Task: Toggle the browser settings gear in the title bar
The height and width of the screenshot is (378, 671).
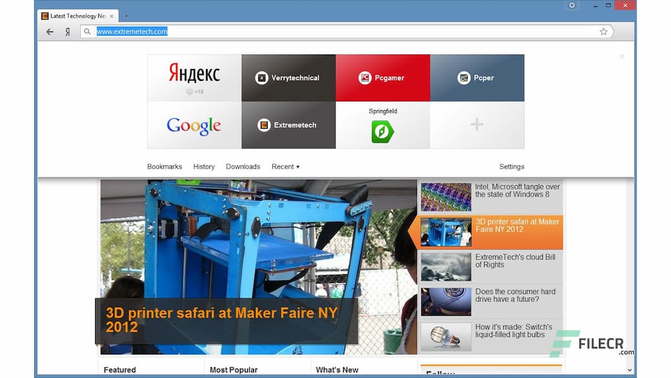Action: 572,5
